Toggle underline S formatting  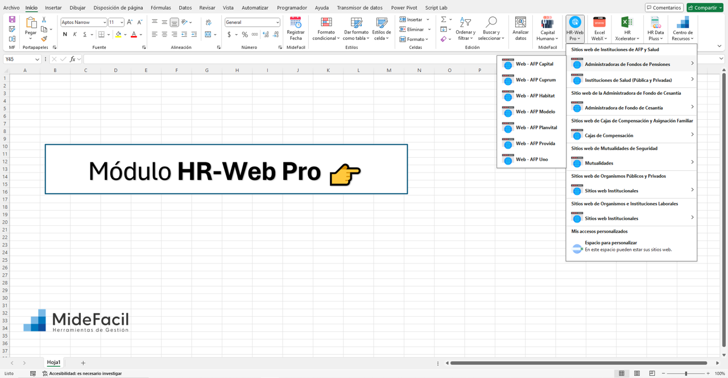[x=85, y=35]
